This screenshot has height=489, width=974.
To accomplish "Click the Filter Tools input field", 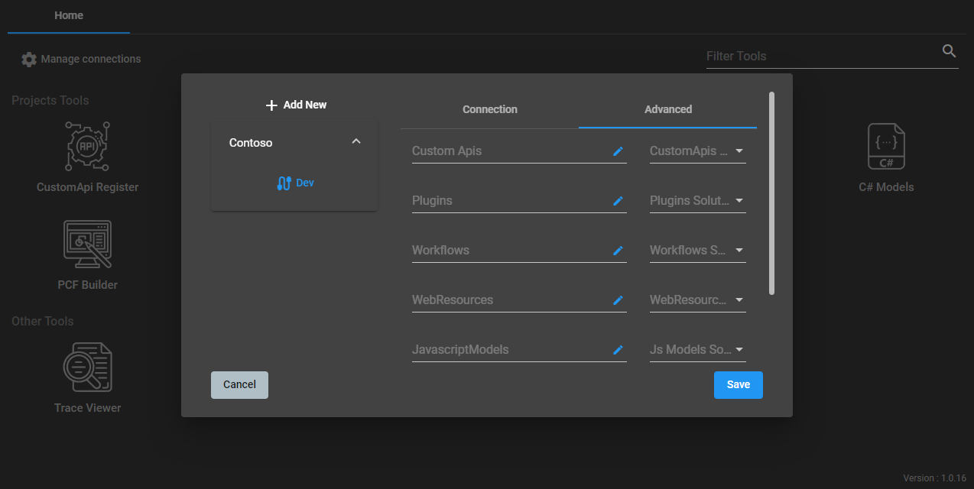I will (x=820, y=56).
